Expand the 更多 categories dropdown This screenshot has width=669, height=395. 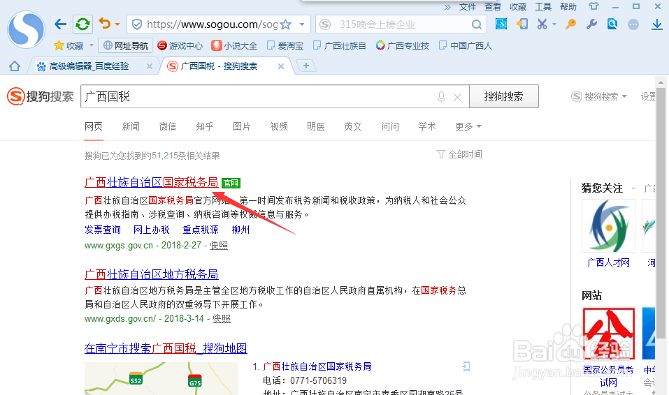pyautogui.click(x=468, y=126)
